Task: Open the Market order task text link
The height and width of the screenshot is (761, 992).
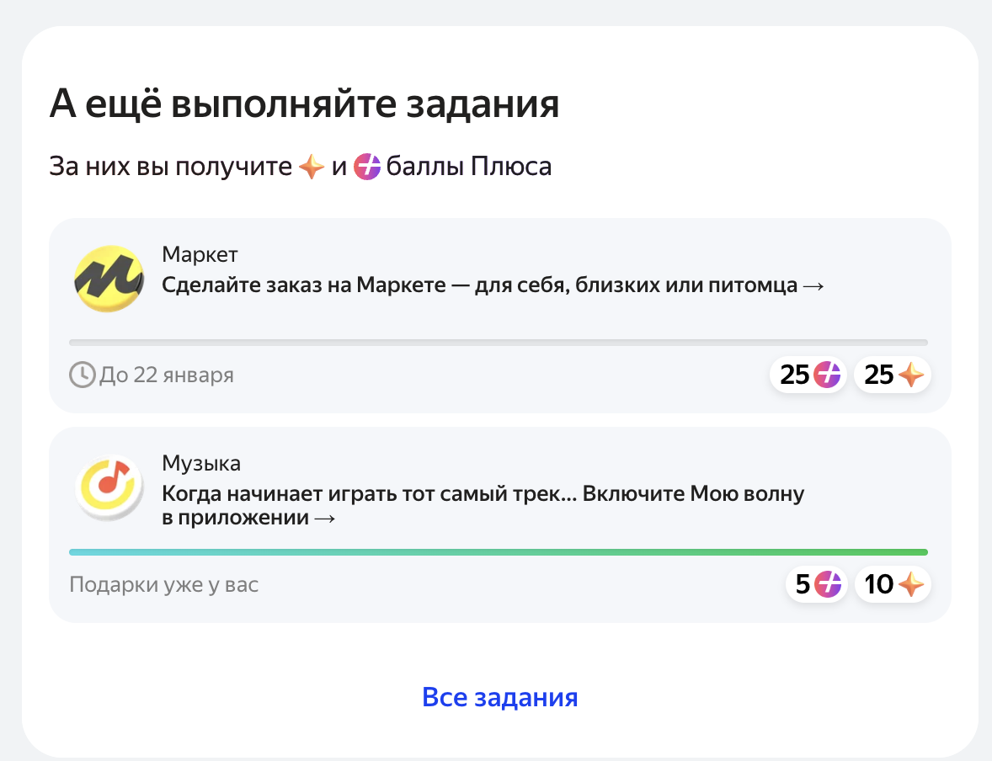Action: (493, 285)
